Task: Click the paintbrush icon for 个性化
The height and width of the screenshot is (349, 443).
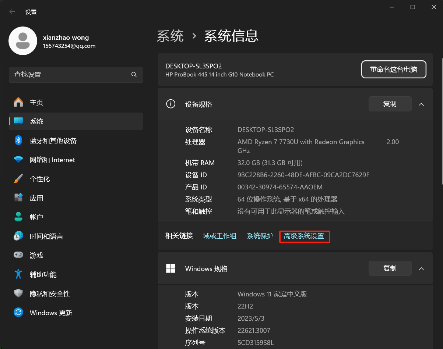Action: pos(18,179)
